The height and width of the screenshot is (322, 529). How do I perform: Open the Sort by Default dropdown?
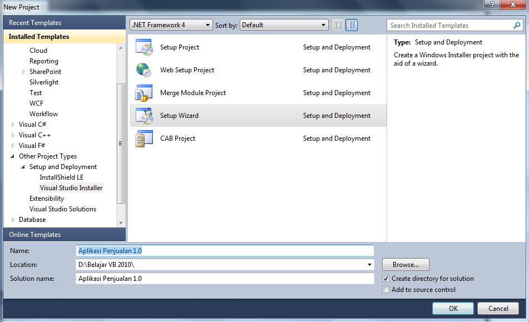coord(284,25)
